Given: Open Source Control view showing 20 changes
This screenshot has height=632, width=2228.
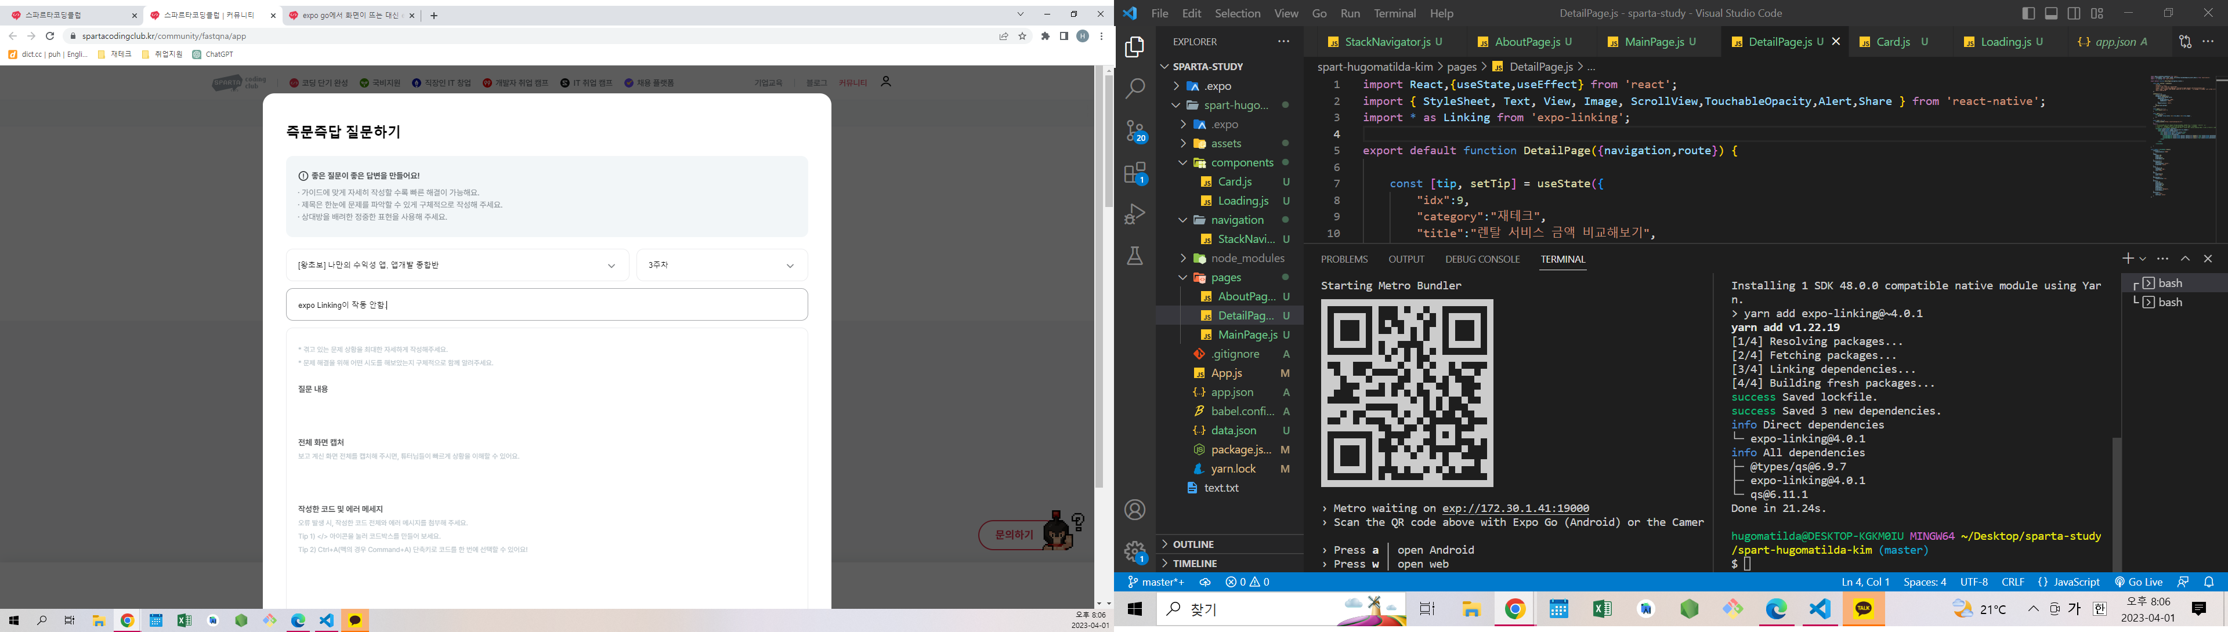Looking at the screenshot, I should click(x=1135, y=130).
